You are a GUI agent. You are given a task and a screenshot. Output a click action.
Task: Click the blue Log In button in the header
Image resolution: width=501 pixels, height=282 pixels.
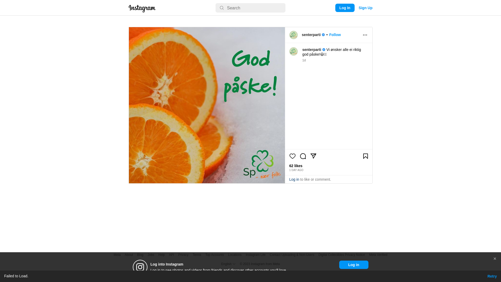(x=345, y=8)
